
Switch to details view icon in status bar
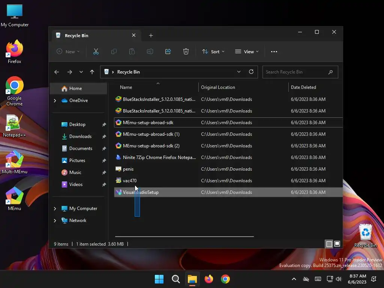[x=329, y=244]
